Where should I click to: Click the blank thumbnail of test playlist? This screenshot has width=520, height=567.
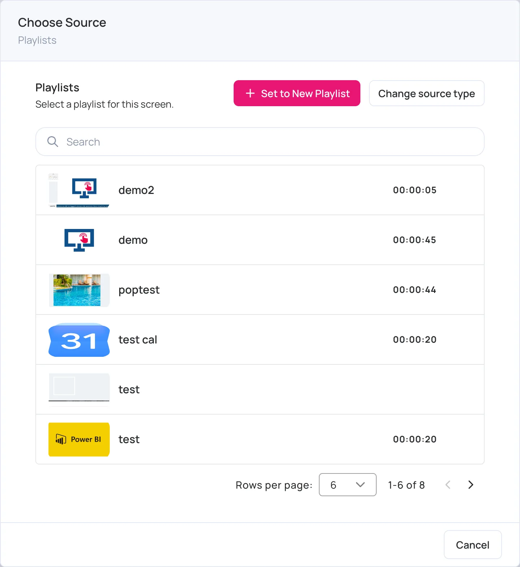[79, 390]
